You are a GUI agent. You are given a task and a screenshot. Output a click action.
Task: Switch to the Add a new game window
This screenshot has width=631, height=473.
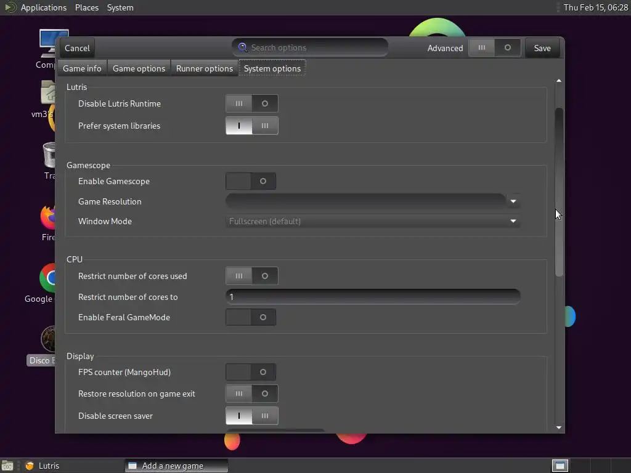tap(177, 466)
